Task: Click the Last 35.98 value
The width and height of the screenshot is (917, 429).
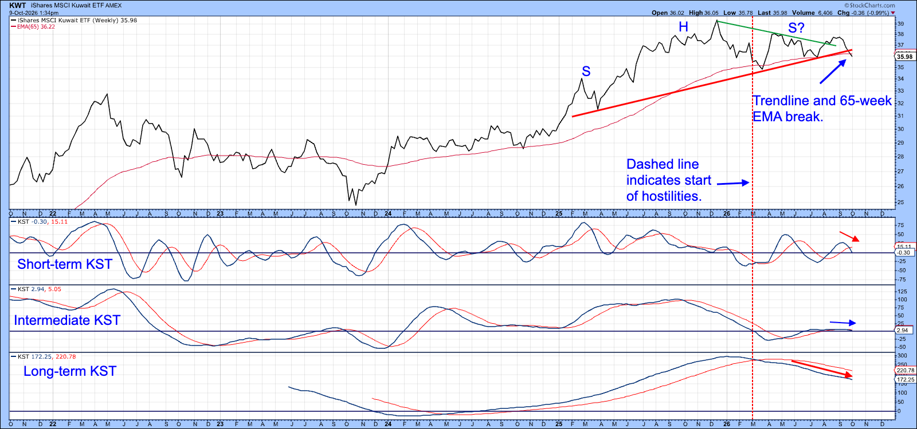Action: coord(772,13)
